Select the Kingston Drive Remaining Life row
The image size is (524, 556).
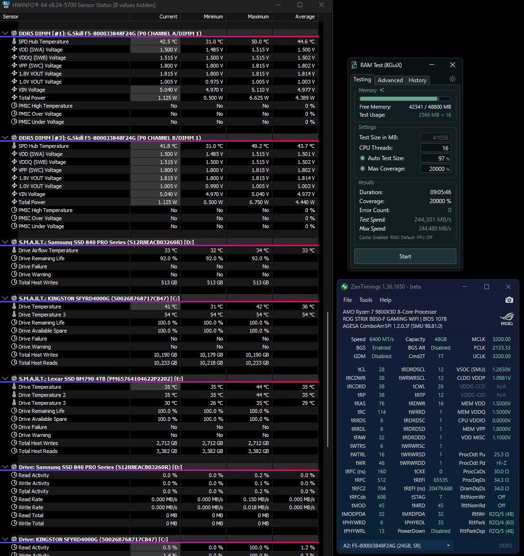(159, 322)
